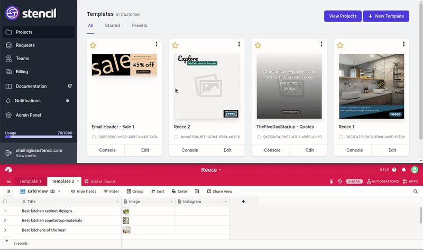This screenshot has height=250, width=423.
Task: Star the TheFiveDayStartup - Quotes template
Action: coord(258,45)
